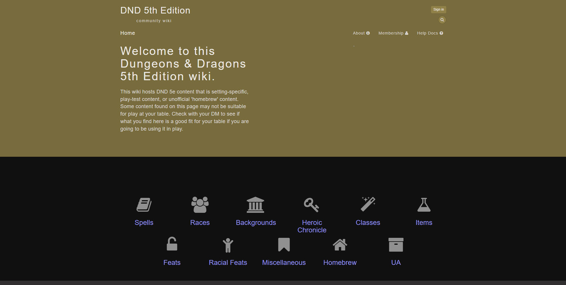Click the Miscellaneous bookmark icon
This screenshot has width=566, height=285.
[x=284, y=244]
